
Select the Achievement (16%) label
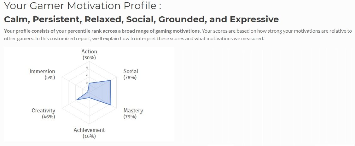89,133
